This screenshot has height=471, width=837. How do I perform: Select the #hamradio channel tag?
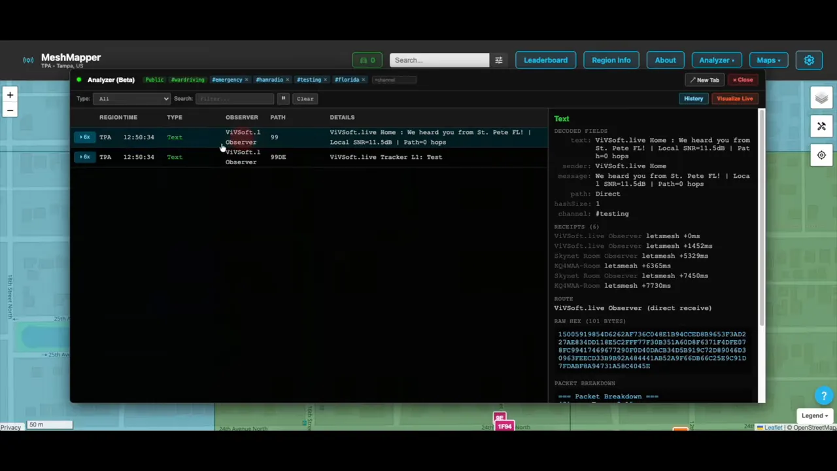coord(269,80)
